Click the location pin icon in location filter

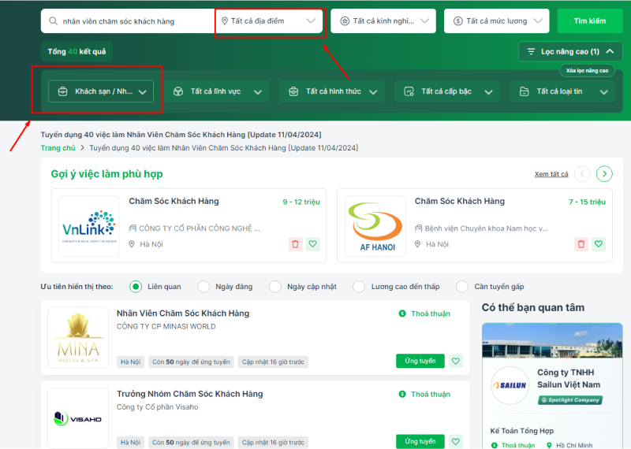coord(225,21)
